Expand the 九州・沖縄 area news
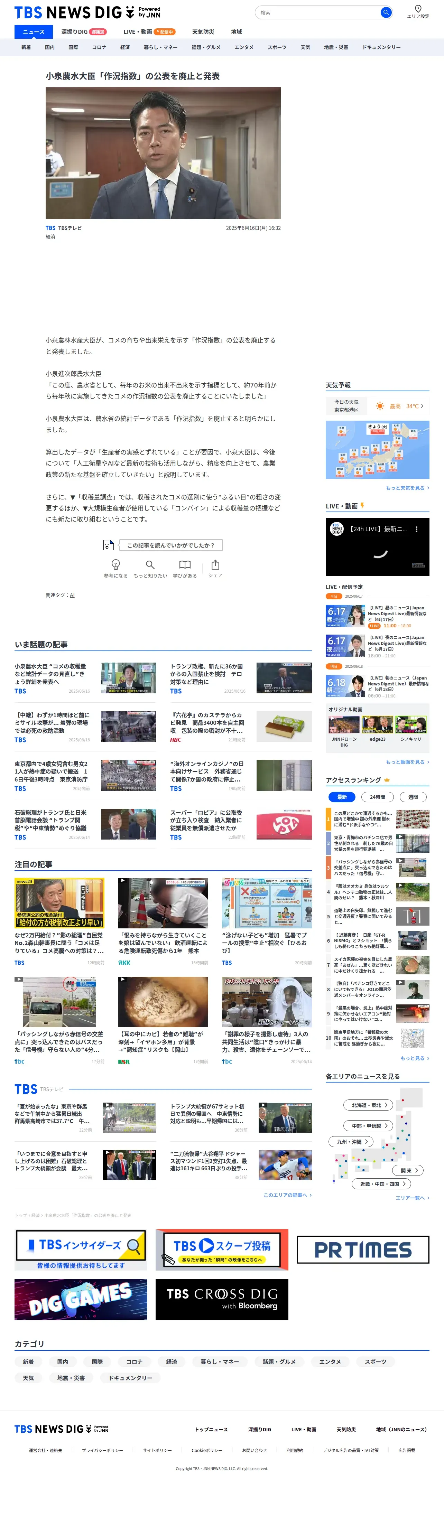The height and width of the screenshot is (1517, 444). click(352, 1142)
